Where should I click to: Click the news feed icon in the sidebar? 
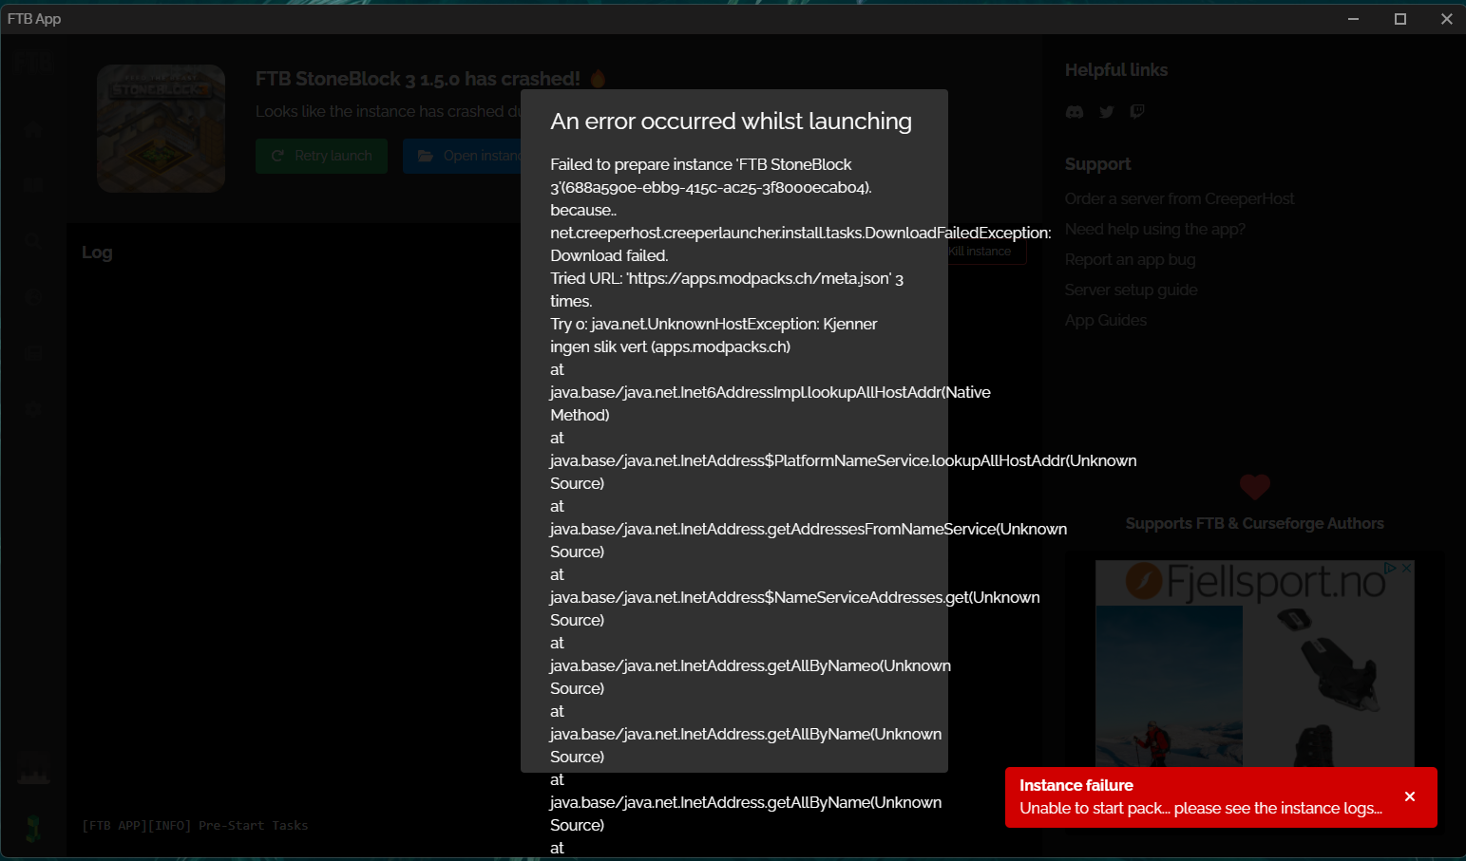(x=33, y=352)
